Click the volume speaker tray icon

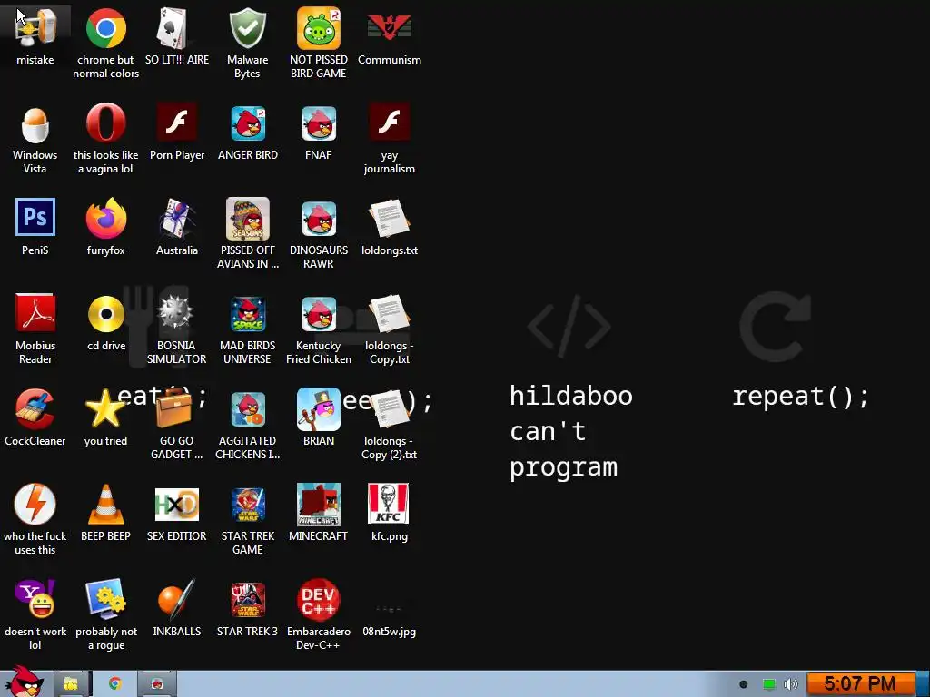791,684
